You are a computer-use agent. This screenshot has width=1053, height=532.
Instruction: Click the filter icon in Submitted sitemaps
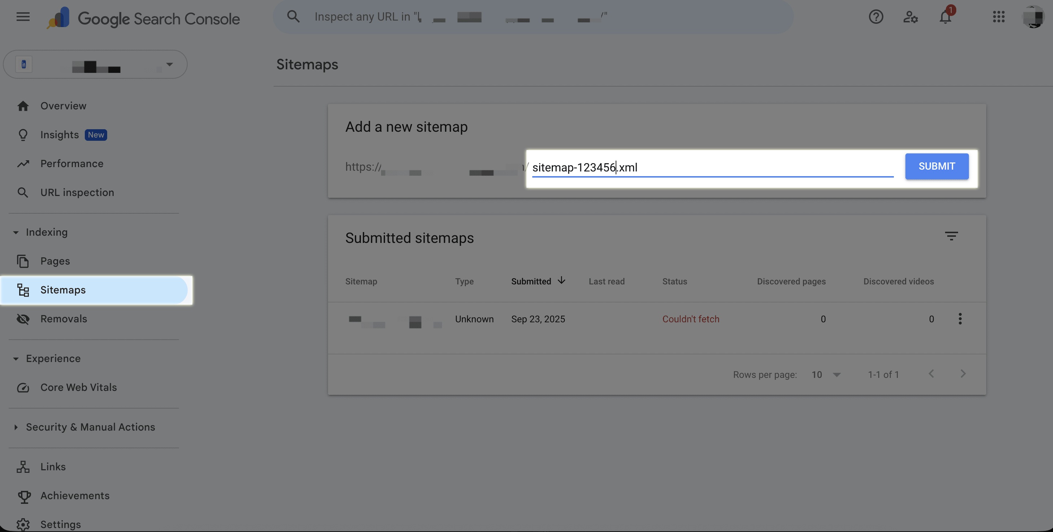(951, 236)
